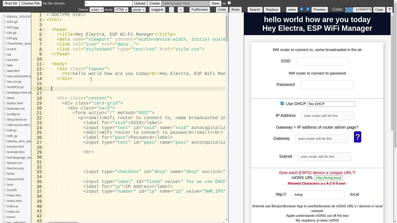This screenshot has height=223, width=397.
Task: Click the Create button
Action: coord(154,3)
